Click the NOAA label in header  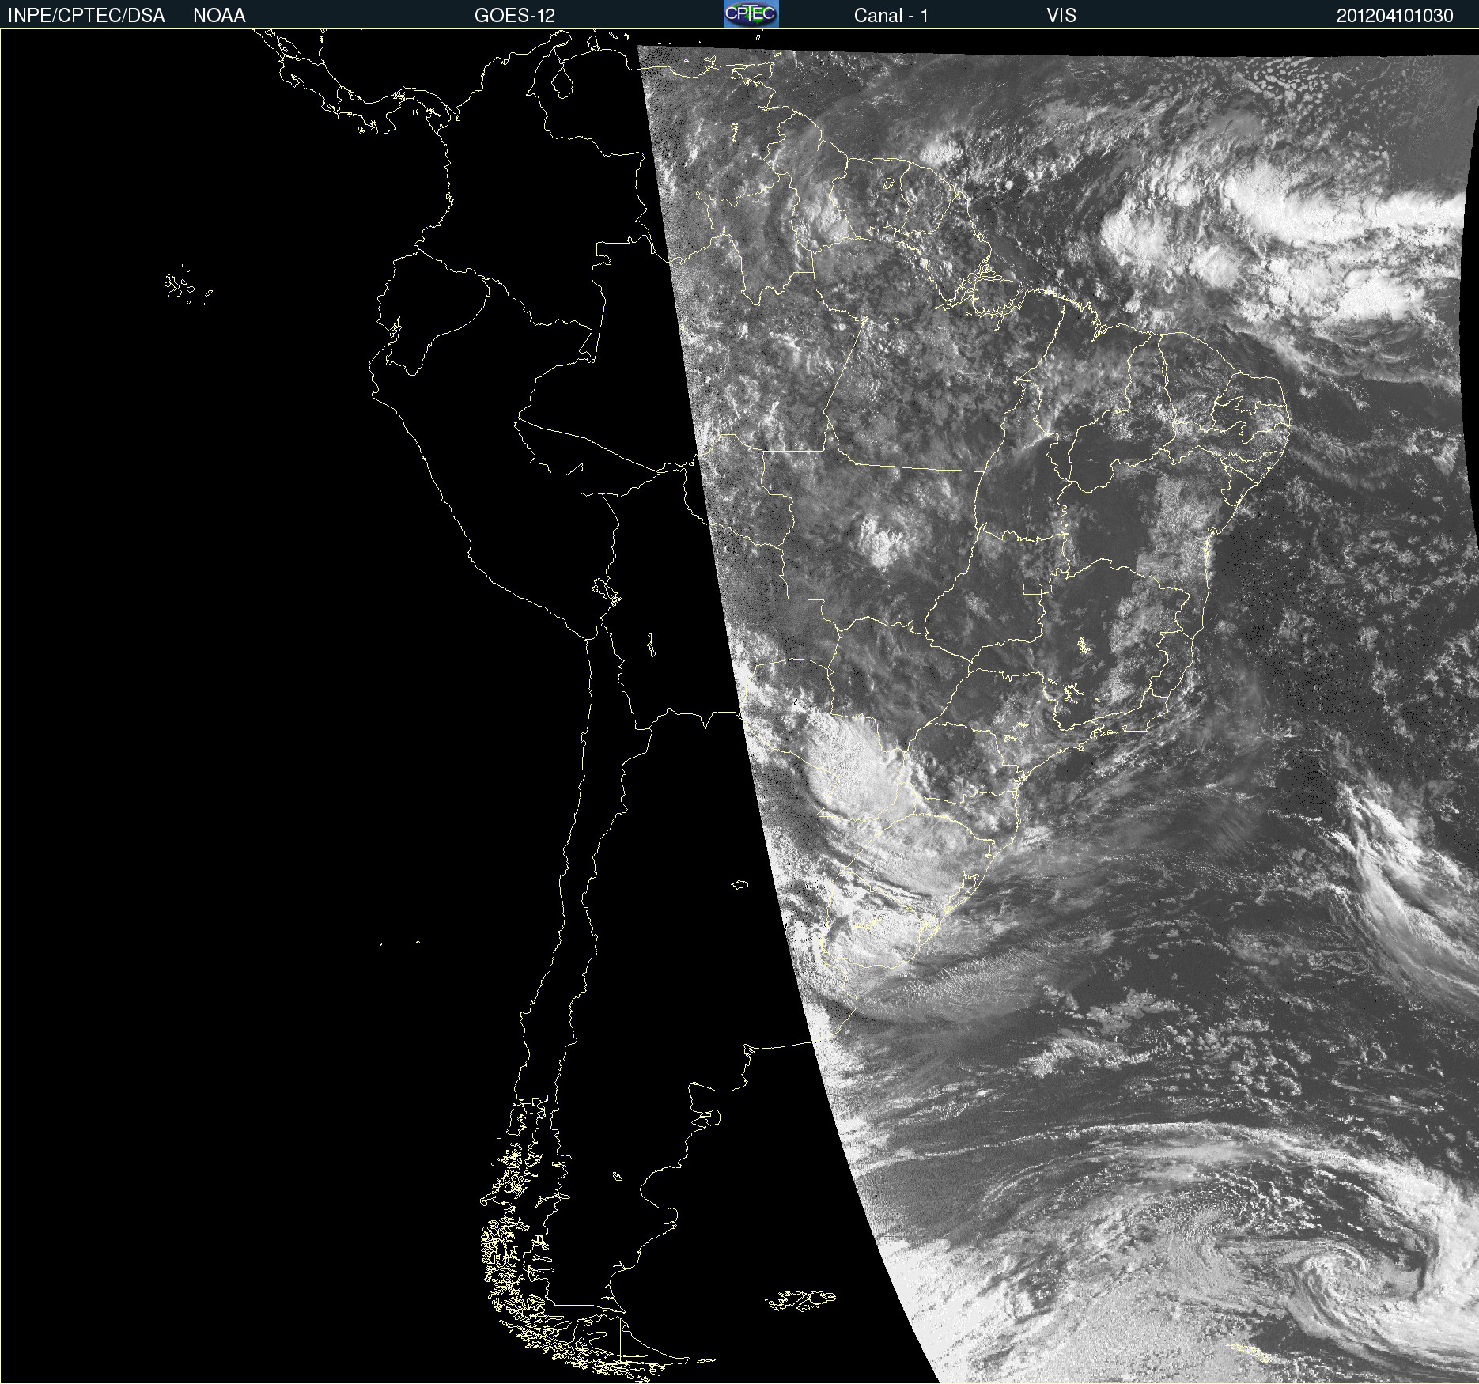[219, 16]
